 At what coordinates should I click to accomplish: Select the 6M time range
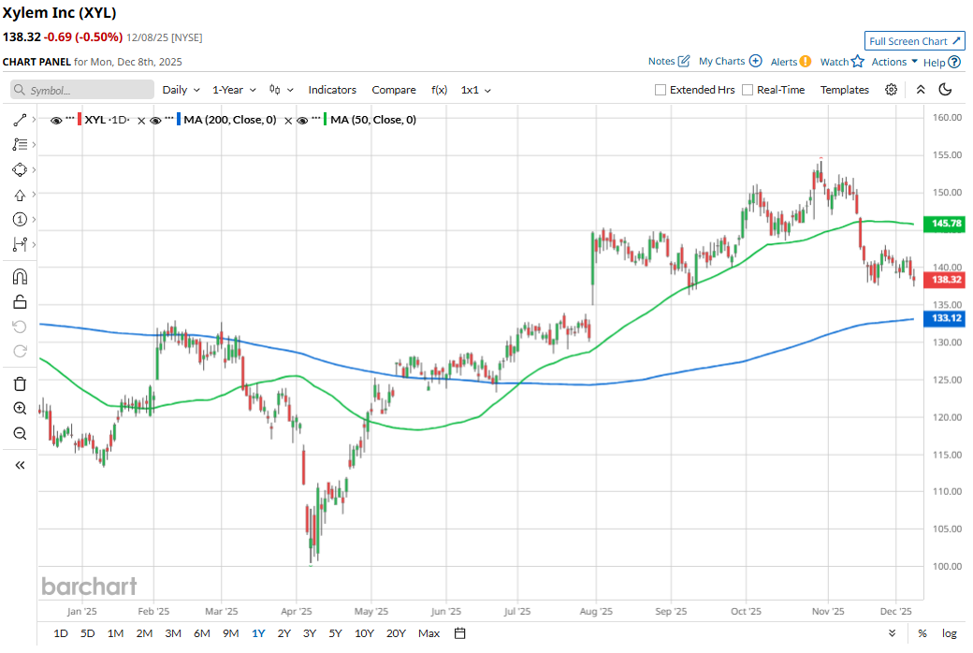coord(202,633)
